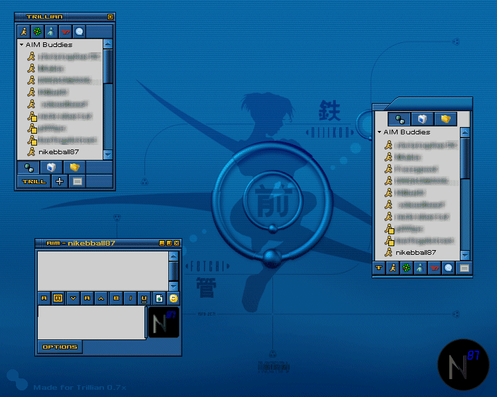Click the red Yahoo icon in the Trillian-titled window toolbar

pos(66,32)
